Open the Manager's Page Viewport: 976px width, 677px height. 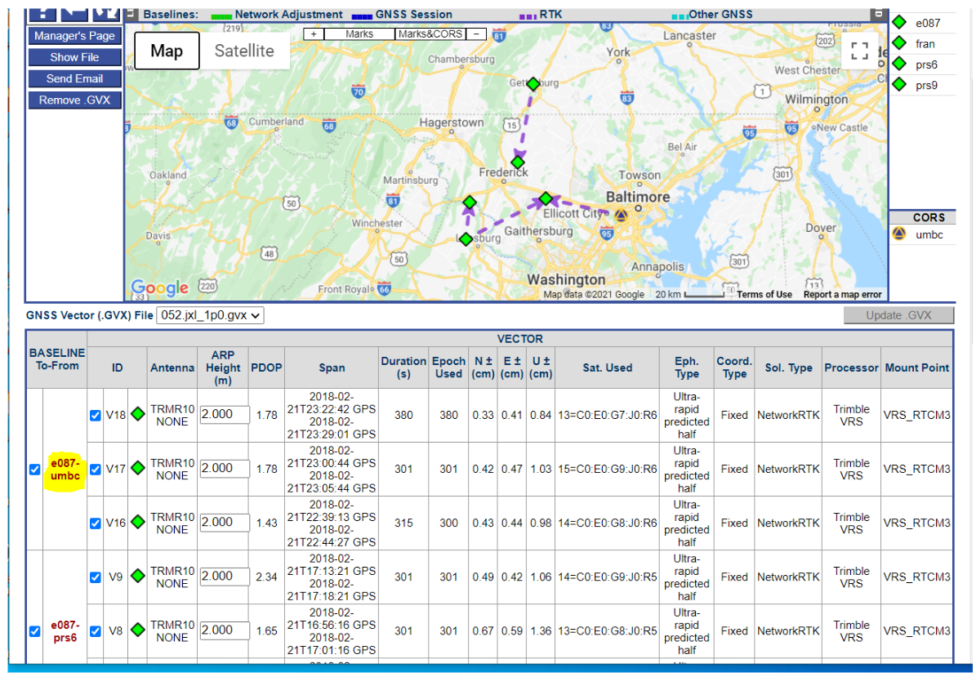tap(74, 36)
